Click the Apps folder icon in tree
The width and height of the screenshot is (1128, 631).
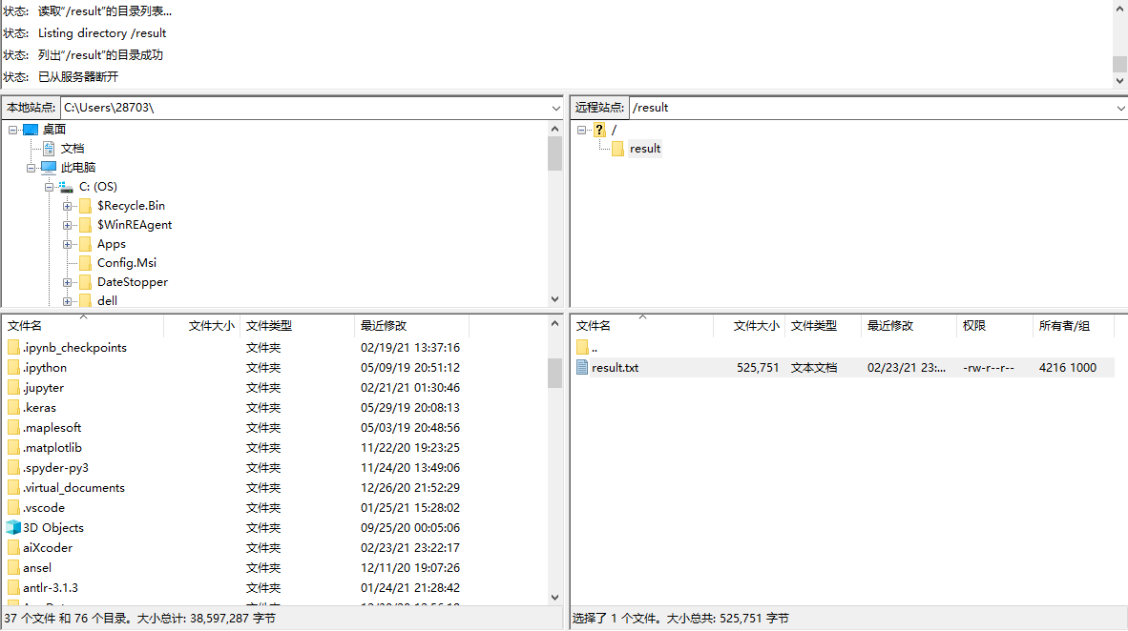[x=85, y=244]
